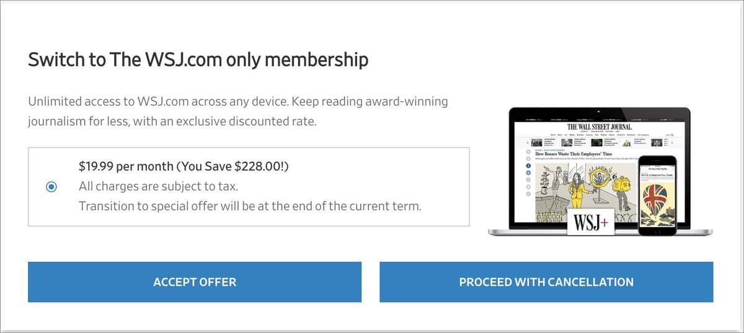Click the Wall Street Journal masthead on laptop
Viewport: 744px width, 333px height.
(x=600, y=127)
